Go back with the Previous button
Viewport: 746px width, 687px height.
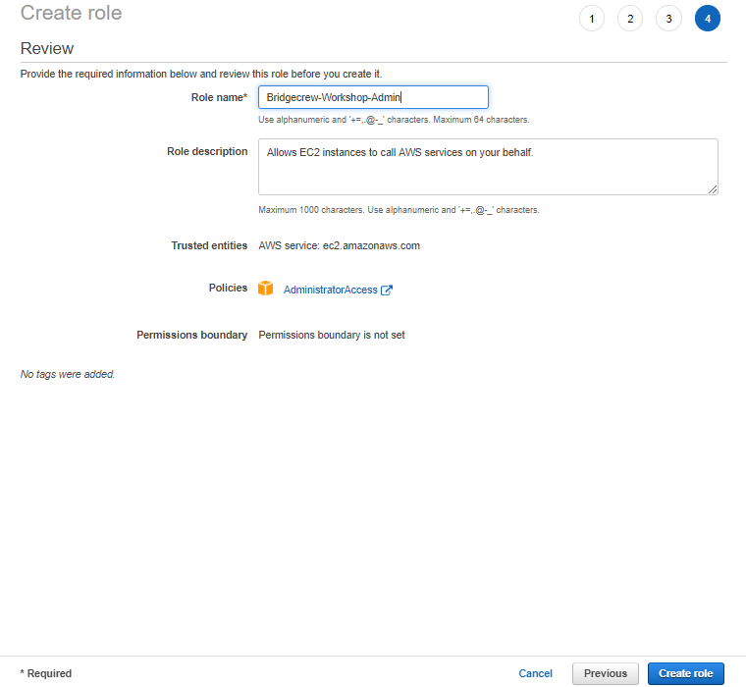606,673
